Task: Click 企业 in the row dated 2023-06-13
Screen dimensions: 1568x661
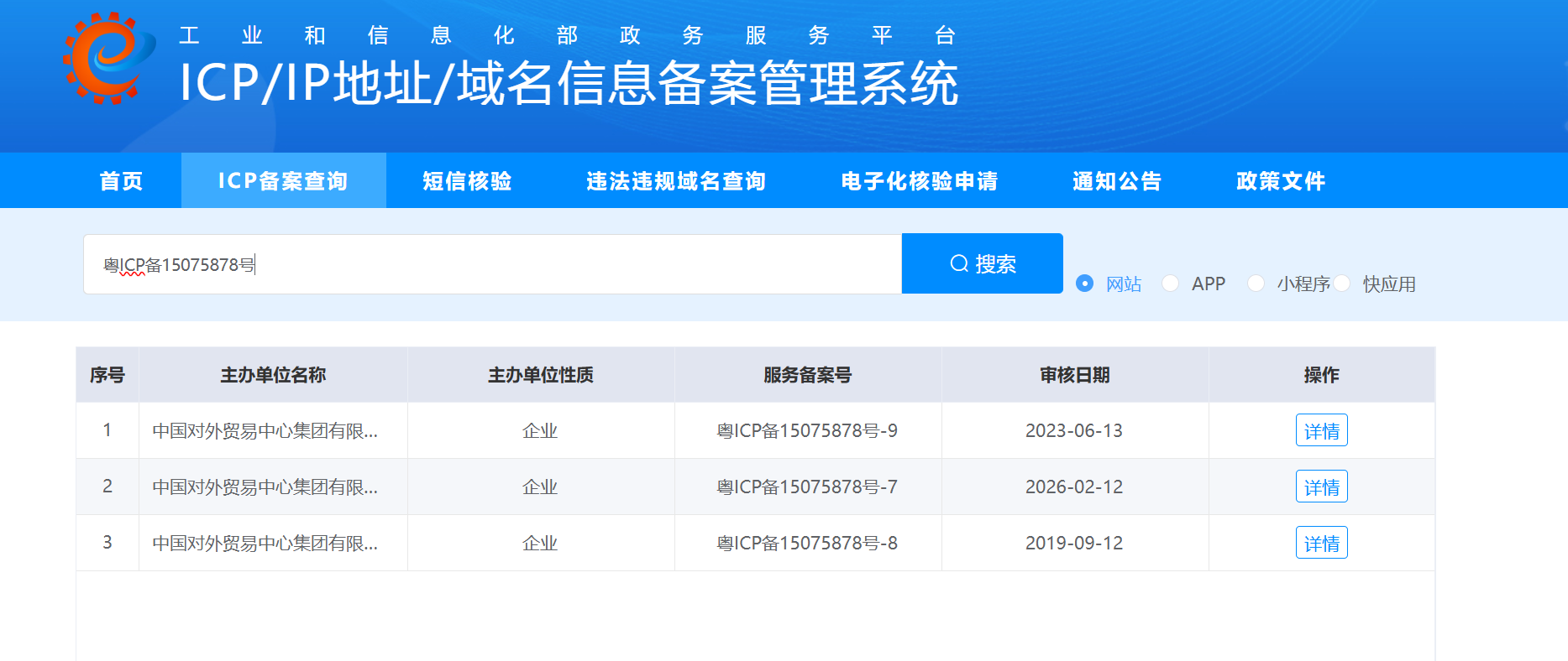Action: (540, 430)
